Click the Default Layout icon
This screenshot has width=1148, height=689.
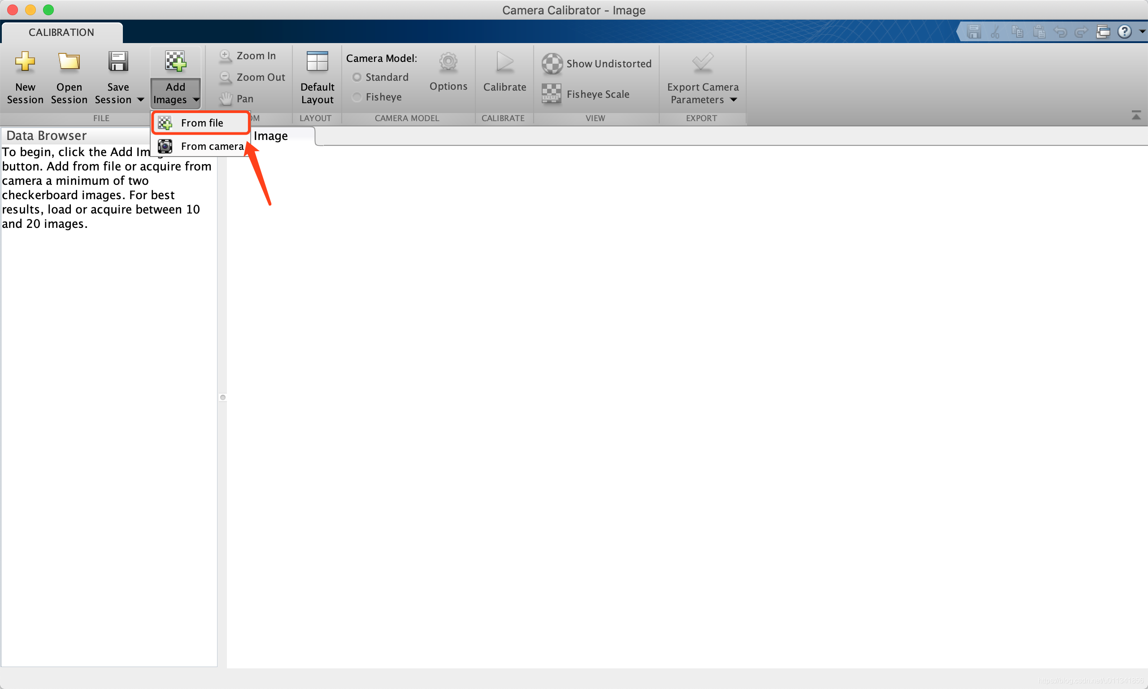click(317, 62)
